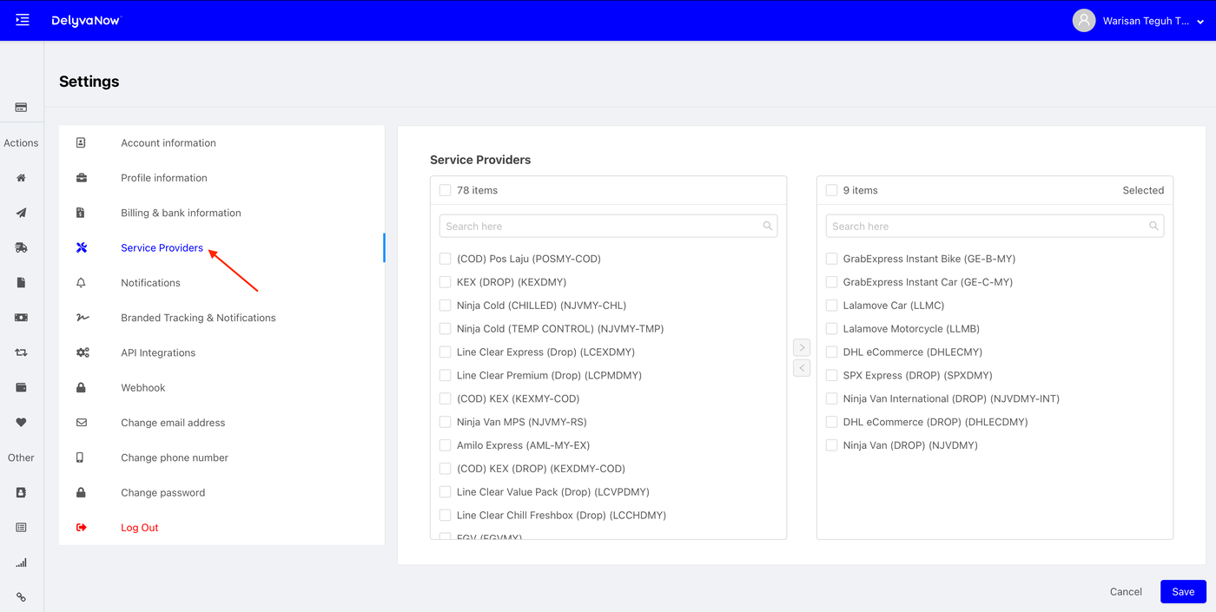Image resolution: width=1216 pixels, height=612 pixels.
Task: Click the retweet arrows sidebar icon
Action: 21,352
